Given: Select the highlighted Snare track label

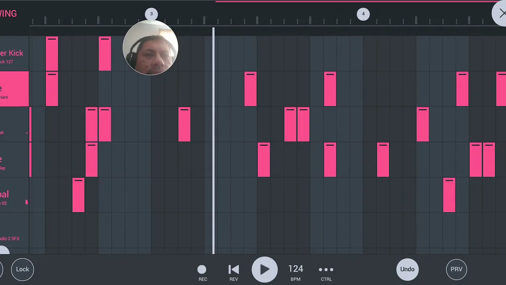Looking at the screenshot, I should (x=14, y=89).
